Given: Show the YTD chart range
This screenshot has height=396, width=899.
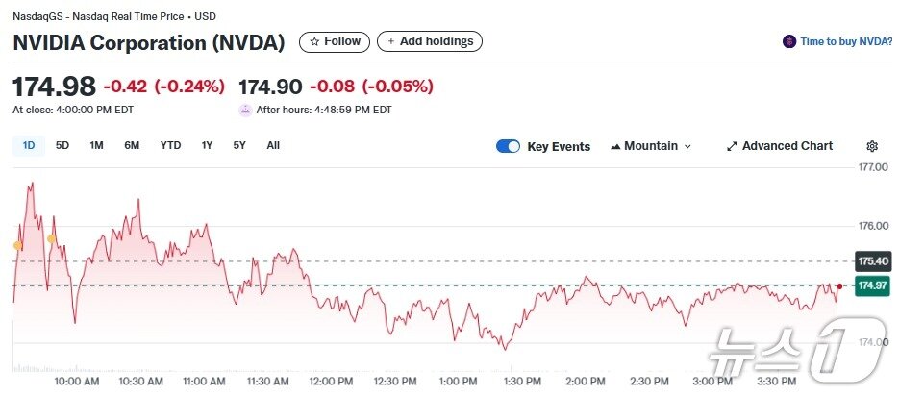Looking at the screenshot, I should 170,145.
